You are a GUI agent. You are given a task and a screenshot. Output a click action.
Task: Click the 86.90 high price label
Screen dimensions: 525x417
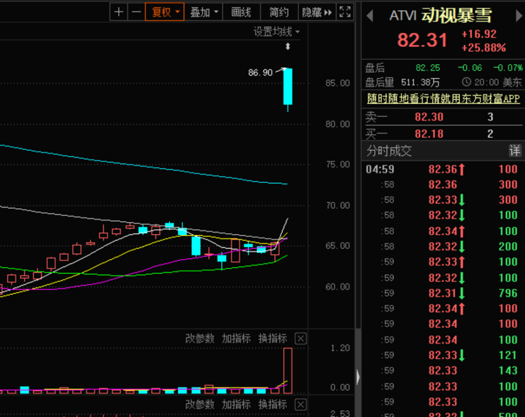(260, 72)
